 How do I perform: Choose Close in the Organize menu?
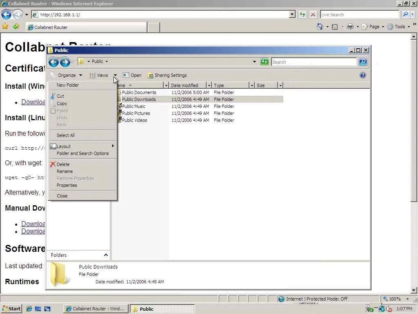82,196
